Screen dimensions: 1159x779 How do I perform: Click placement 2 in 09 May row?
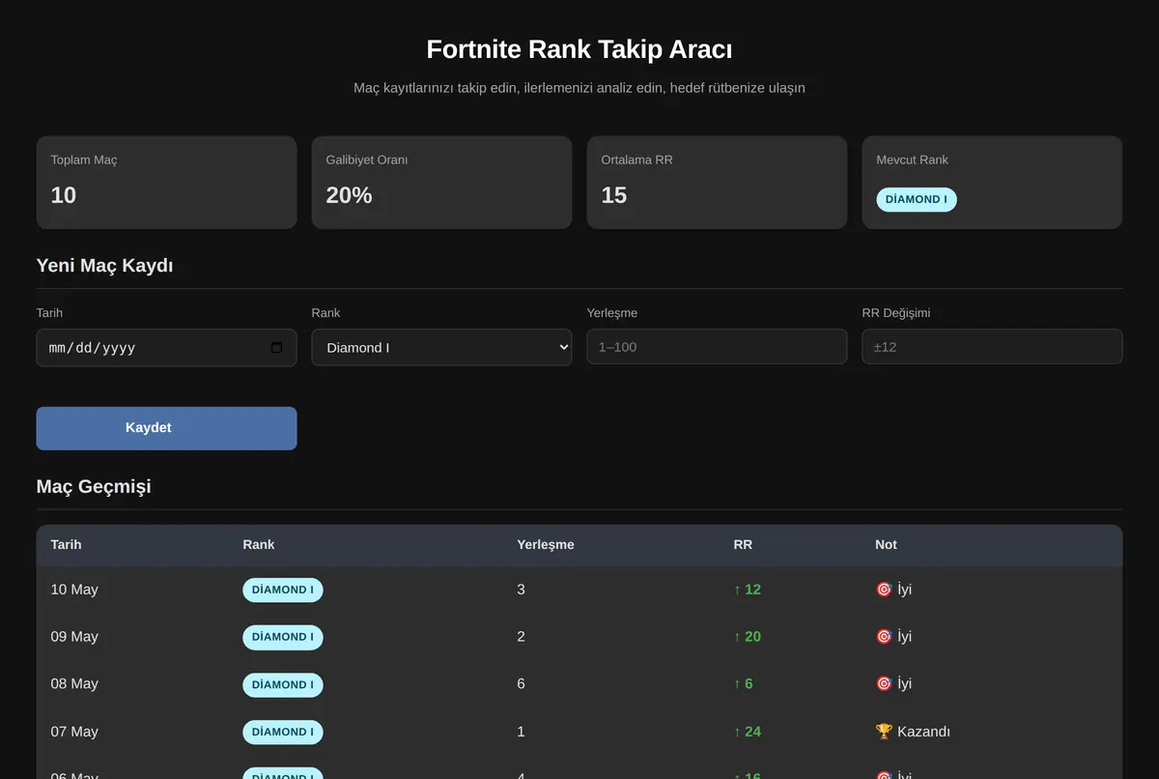[522, 637]
